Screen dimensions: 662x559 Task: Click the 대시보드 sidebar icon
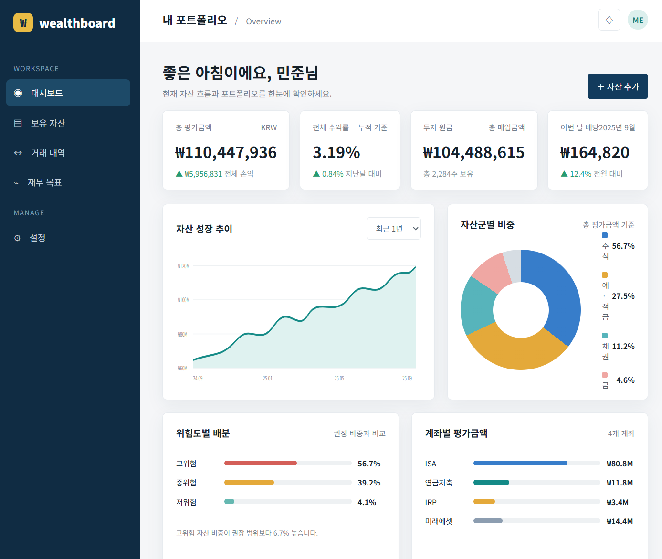18,93
